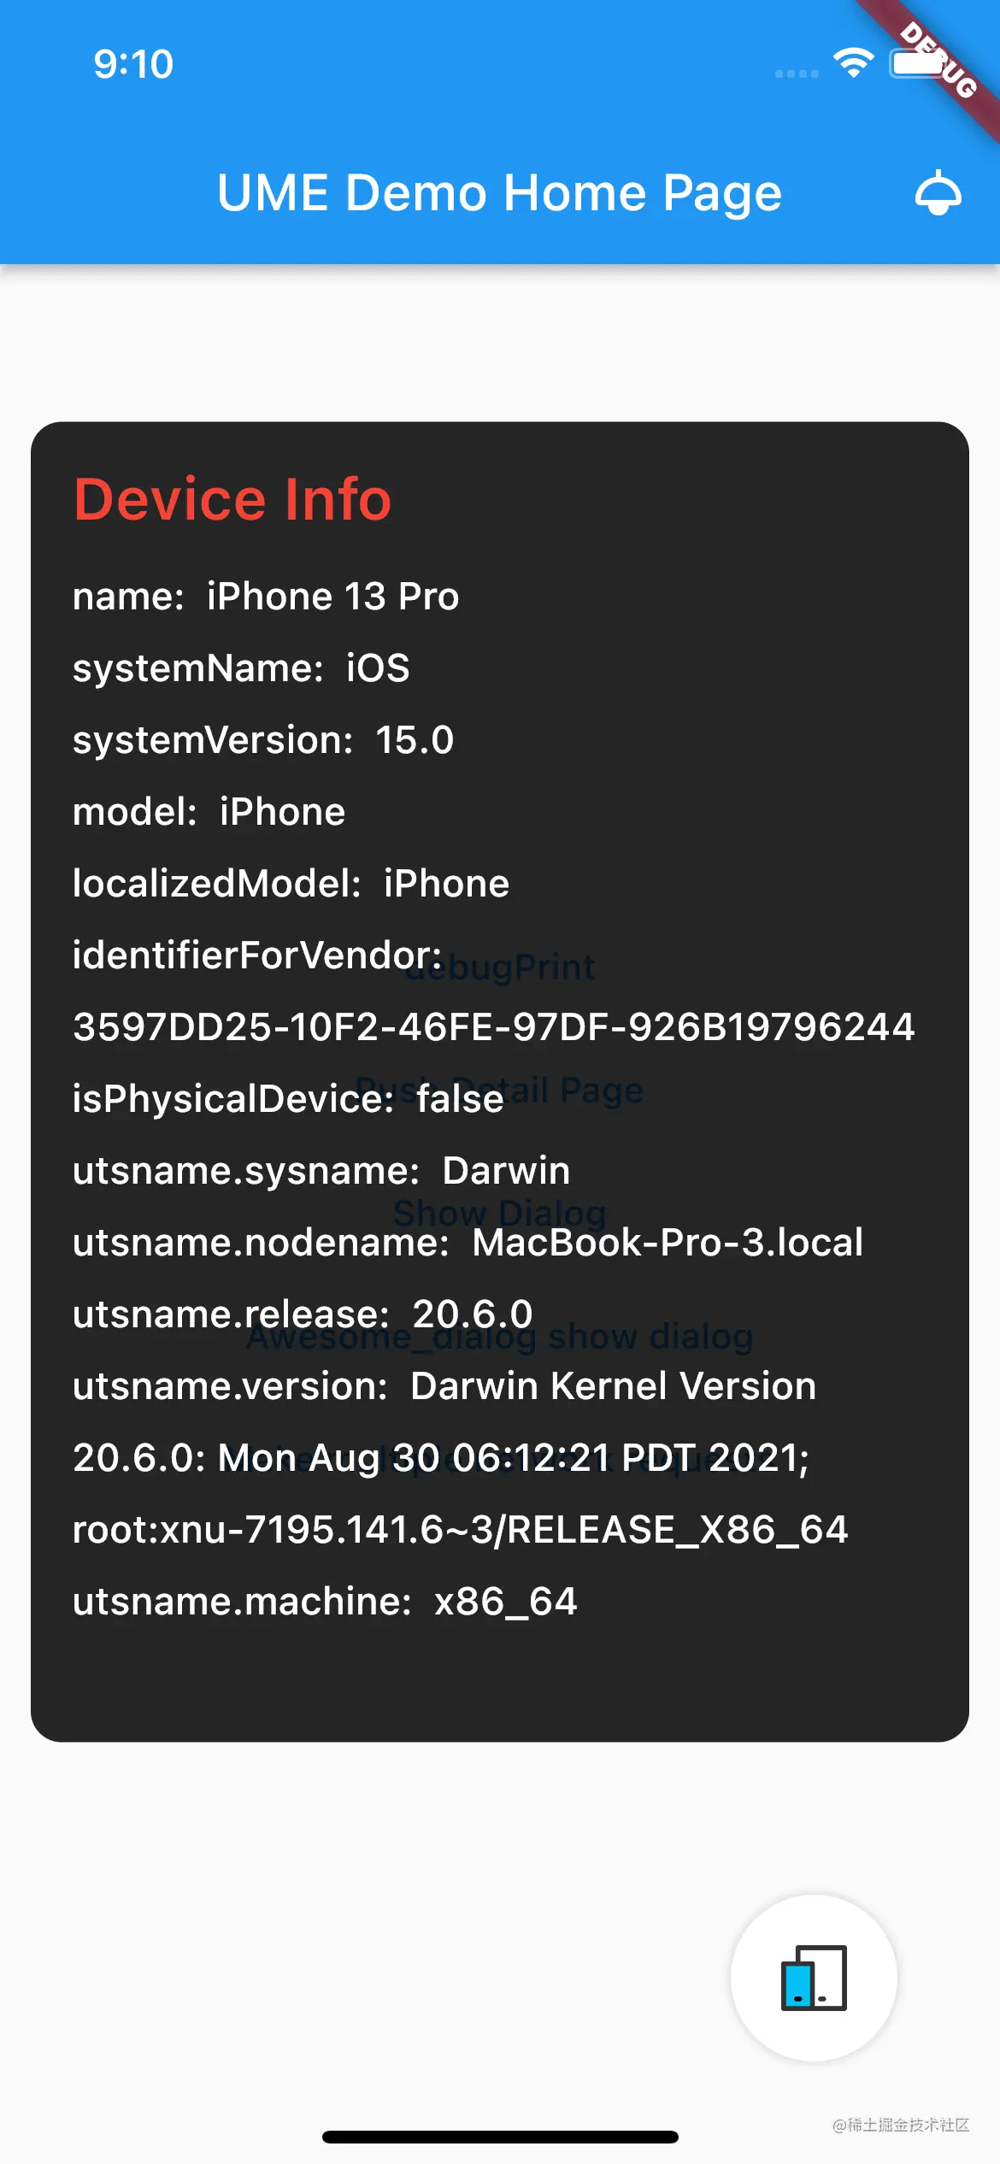1000x2164 pixels.
Task: Tap the bell icon in the app bar
Action: [x=938, y=192]
